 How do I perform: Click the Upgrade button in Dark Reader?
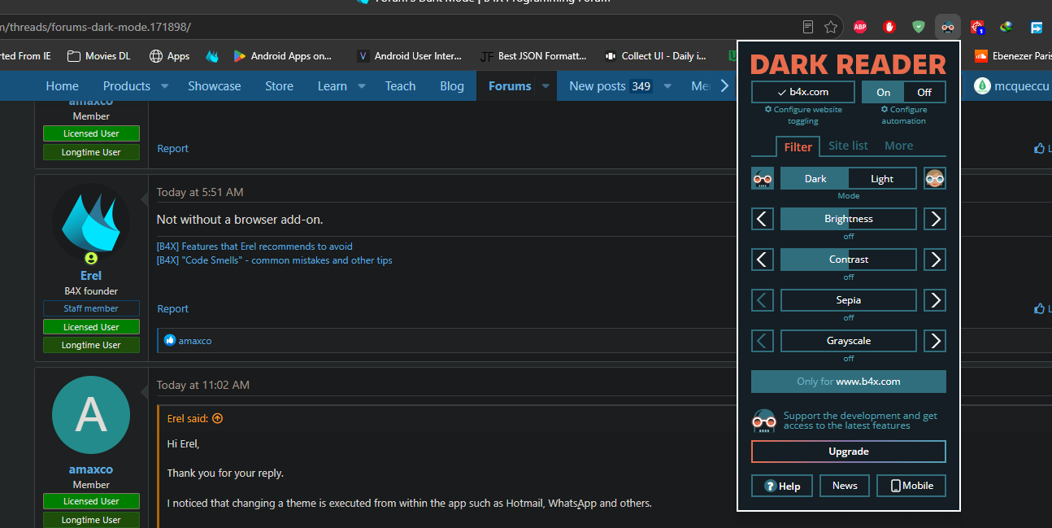click(x=849, y=452)
